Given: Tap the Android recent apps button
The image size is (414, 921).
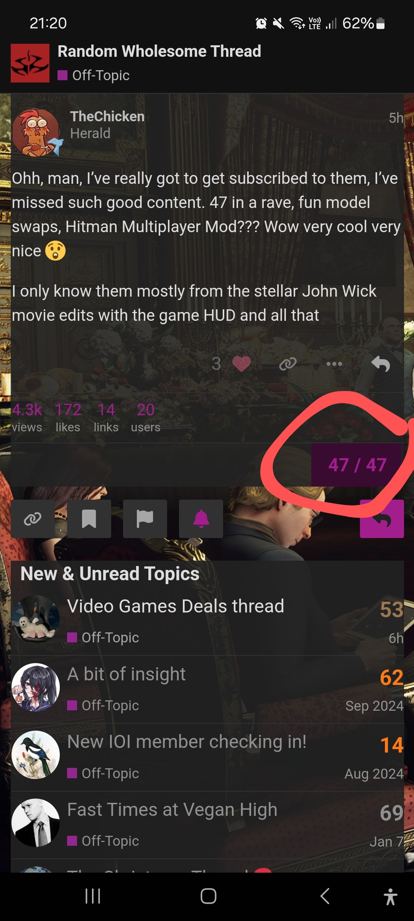Looking at the screenshot, I should pos(93,896).
